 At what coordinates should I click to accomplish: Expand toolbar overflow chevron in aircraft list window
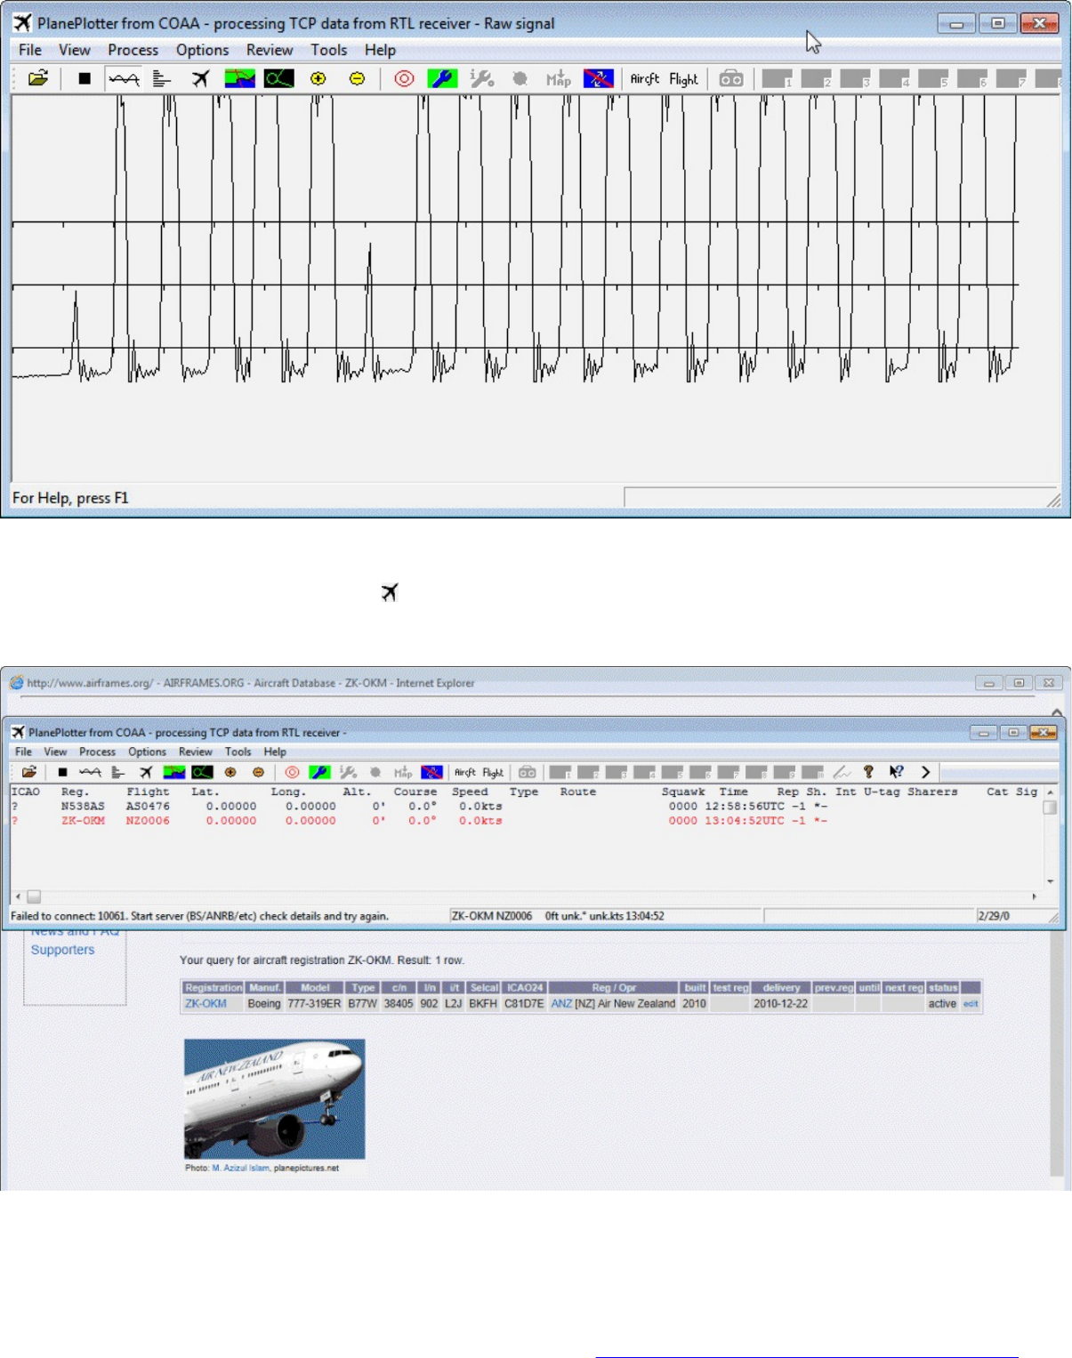(925, 772)
